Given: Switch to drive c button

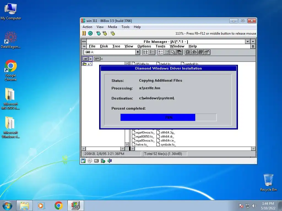Looking at the screenshot, I should click(99, 59).
